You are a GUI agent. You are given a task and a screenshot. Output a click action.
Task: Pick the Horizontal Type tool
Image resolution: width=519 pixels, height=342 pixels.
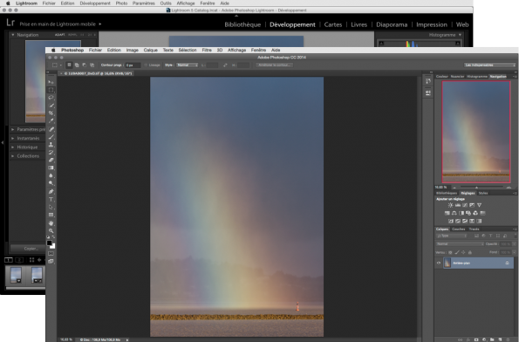point(51,199)
